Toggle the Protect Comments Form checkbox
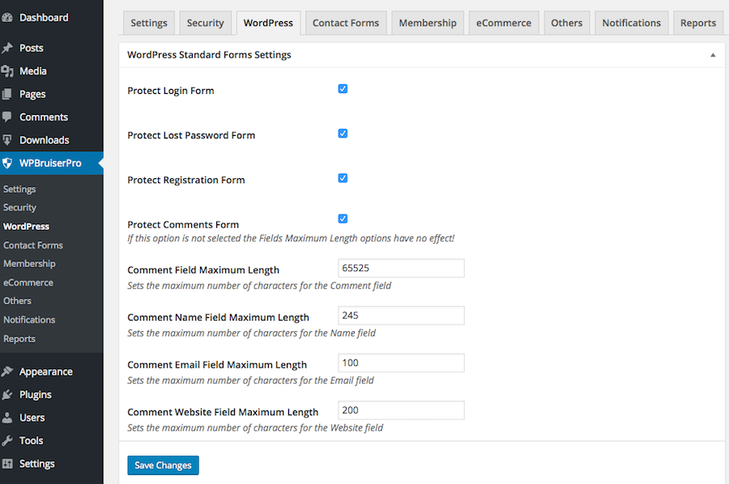Image resolution: width=729 pixels, height=484 pixels. pos(343,218)
